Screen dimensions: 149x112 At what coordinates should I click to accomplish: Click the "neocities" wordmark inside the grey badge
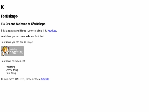pos(16,53)
